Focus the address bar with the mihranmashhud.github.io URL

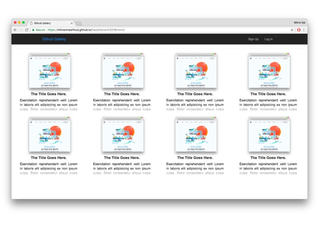point(163,30)
